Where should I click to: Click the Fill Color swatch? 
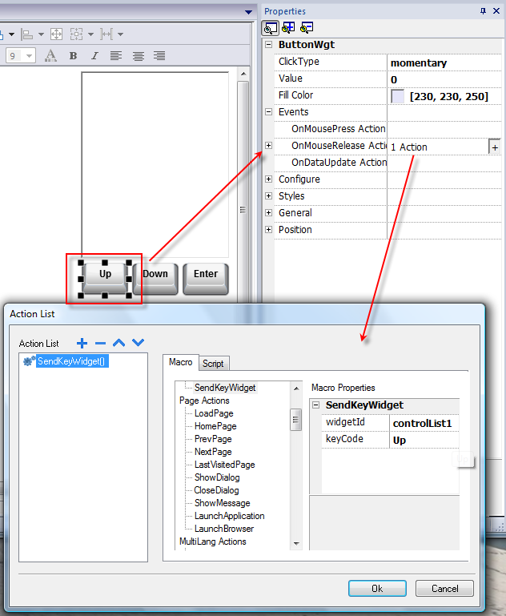click(x=397, y=96)
